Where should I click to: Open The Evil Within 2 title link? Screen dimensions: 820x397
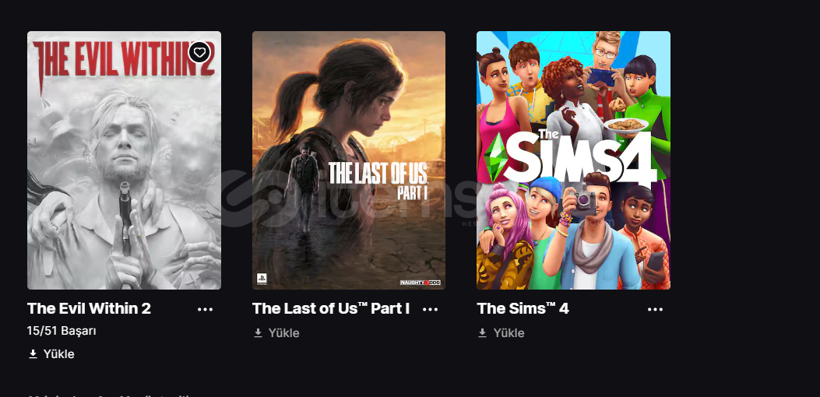point(89,308)
